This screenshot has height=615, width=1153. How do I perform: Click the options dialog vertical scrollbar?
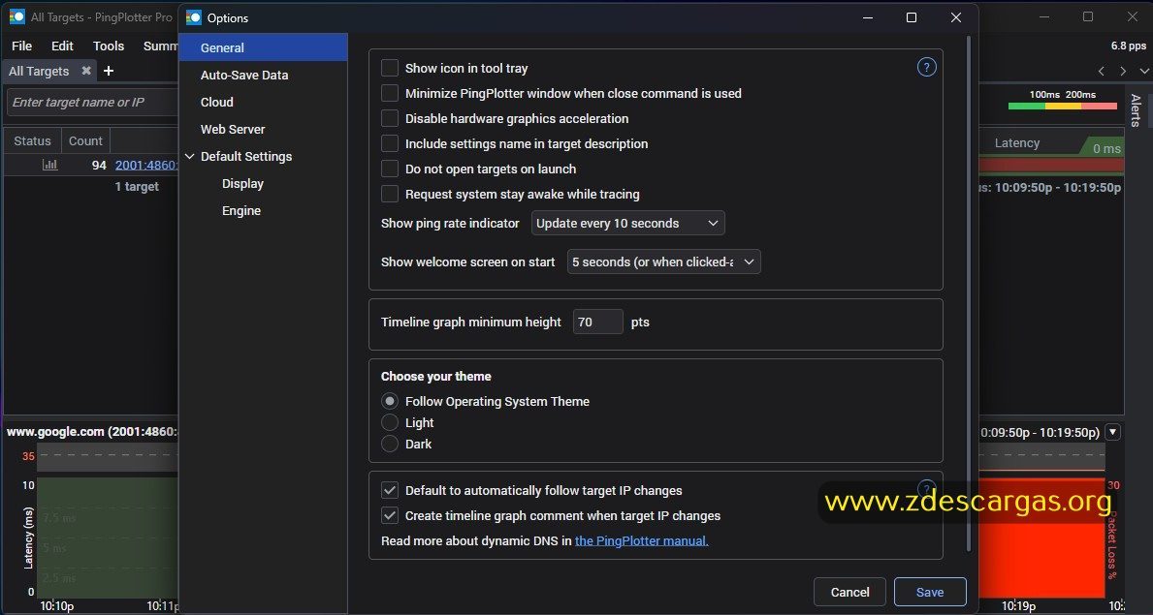(969, 293)
